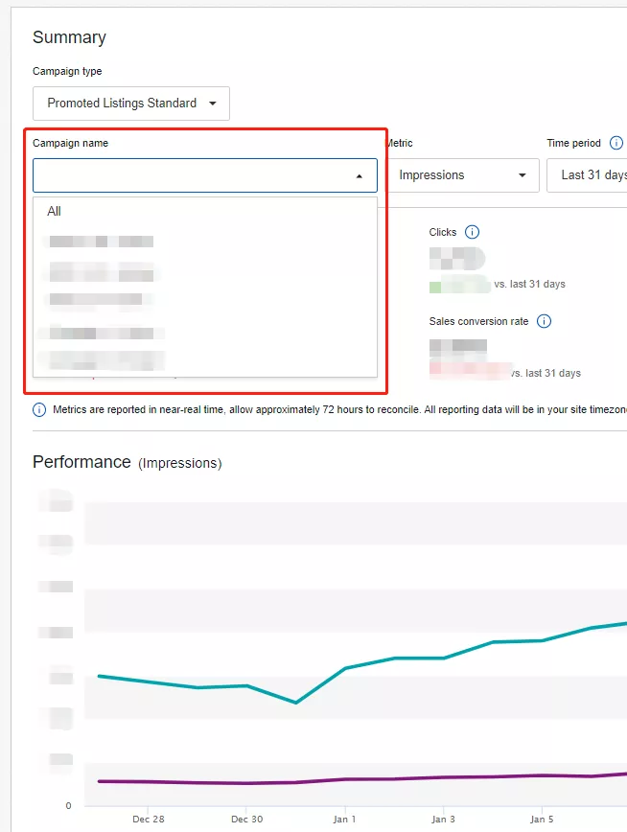Image resolution: width=627 pixels, height=832 pixels.
Task: Click the Performance (Impressions) chart heading
Action: [x=127, y=462]
